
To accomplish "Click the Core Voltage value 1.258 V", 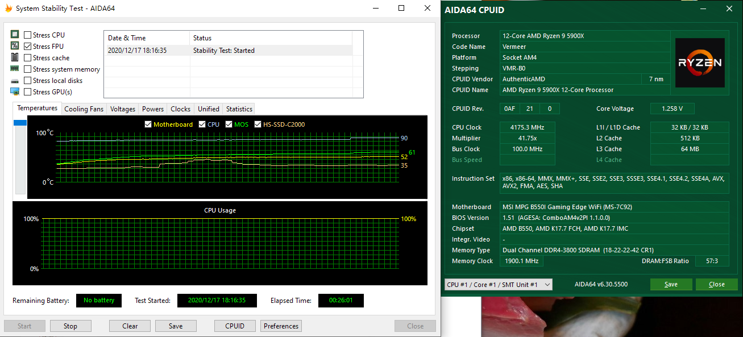I will coord(673,109).
